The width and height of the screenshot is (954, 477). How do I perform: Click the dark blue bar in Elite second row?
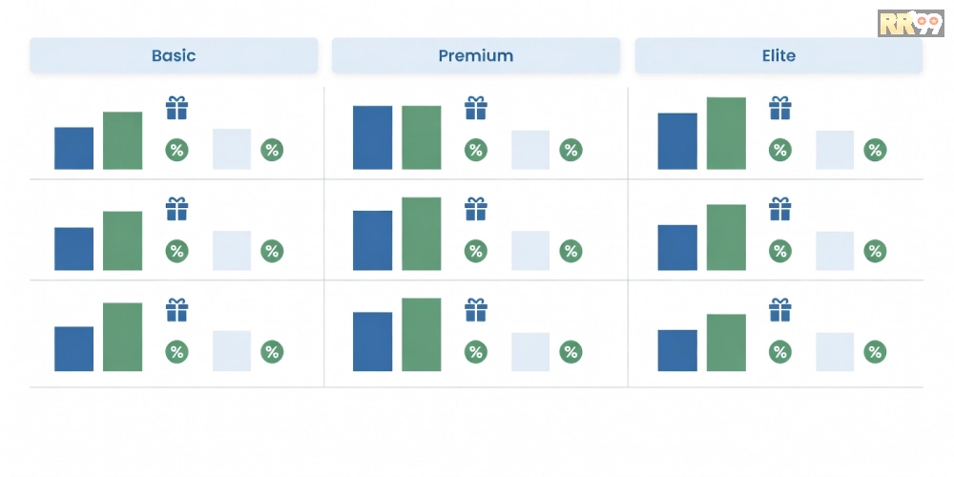click(677, 248)
